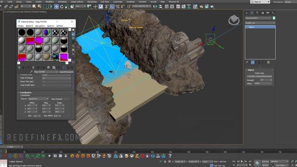Viewport: 297px width, 167px height.
Task: Open the Create tab plus icon
Action: [246, 13]
